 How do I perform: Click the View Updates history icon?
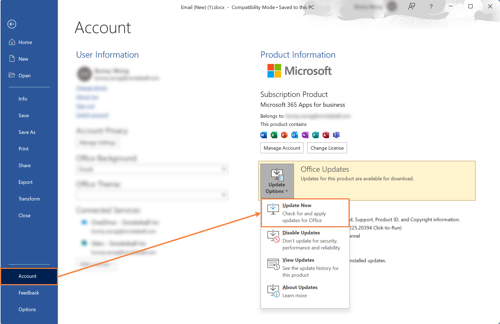[x=273, y=264]
